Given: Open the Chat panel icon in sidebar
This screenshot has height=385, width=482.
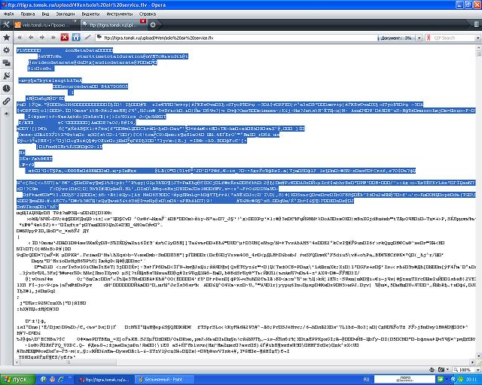Looking at the screenshot, I should coord(6,63).
